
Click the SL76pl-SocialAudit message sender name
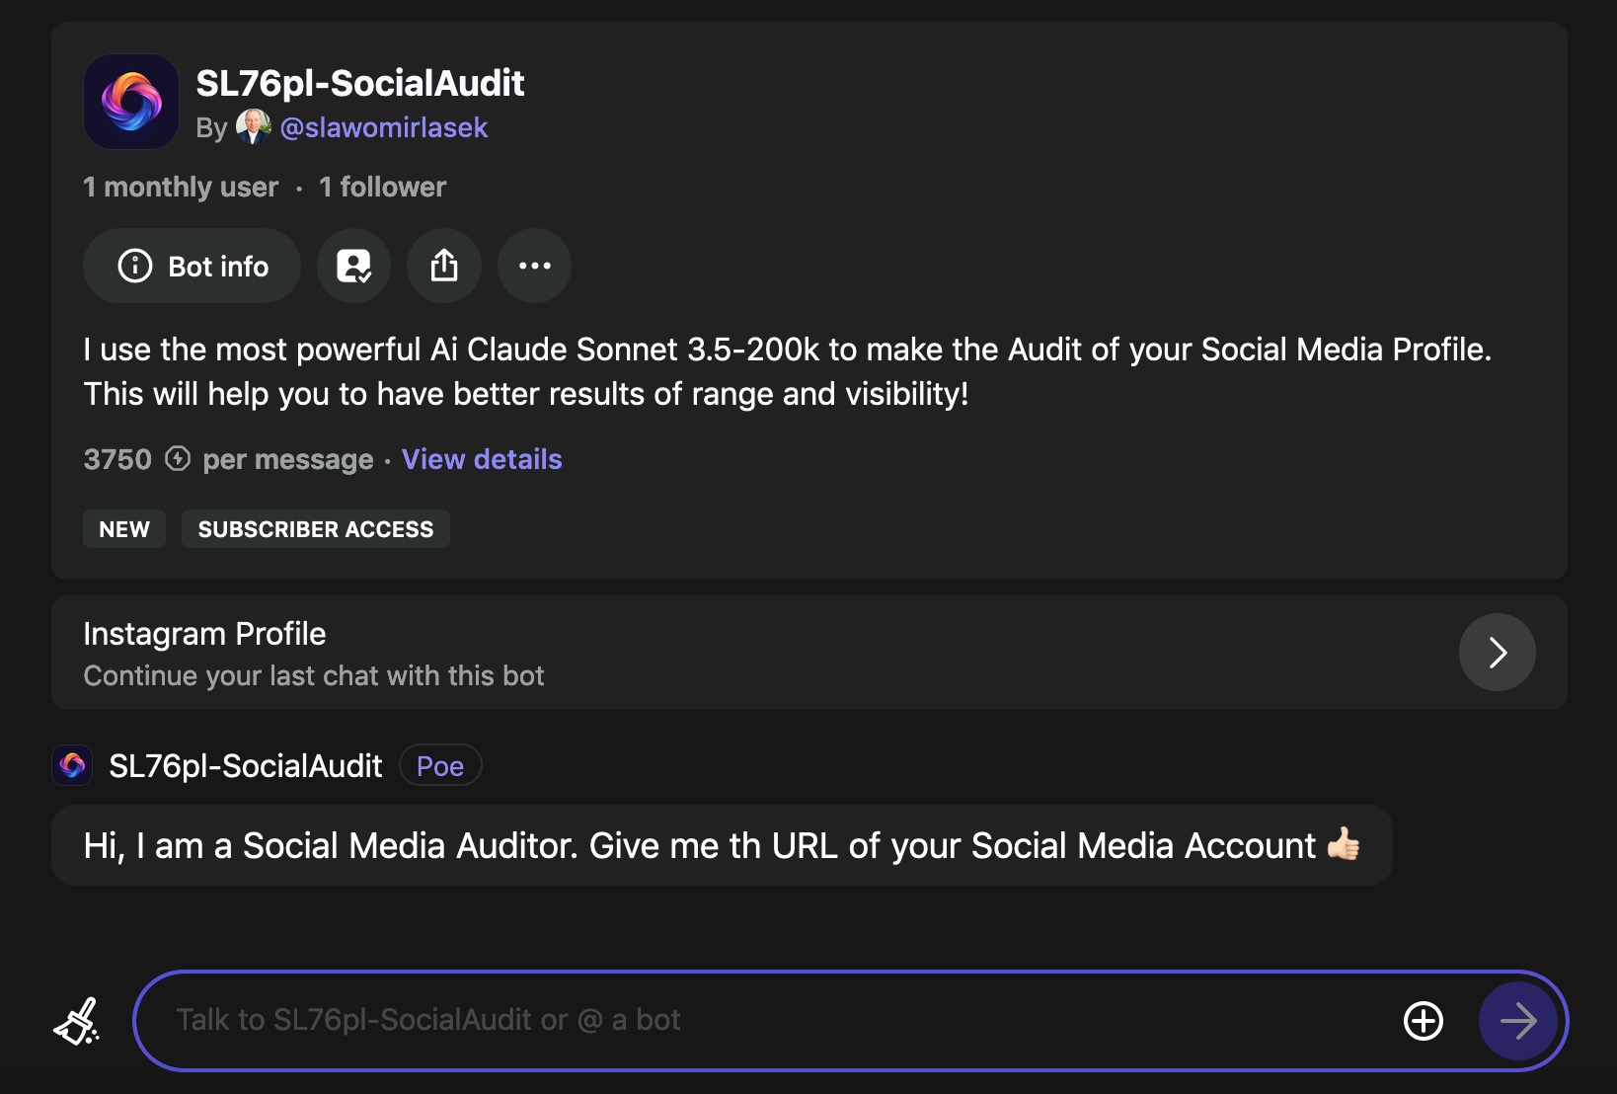tap(246, 766)
